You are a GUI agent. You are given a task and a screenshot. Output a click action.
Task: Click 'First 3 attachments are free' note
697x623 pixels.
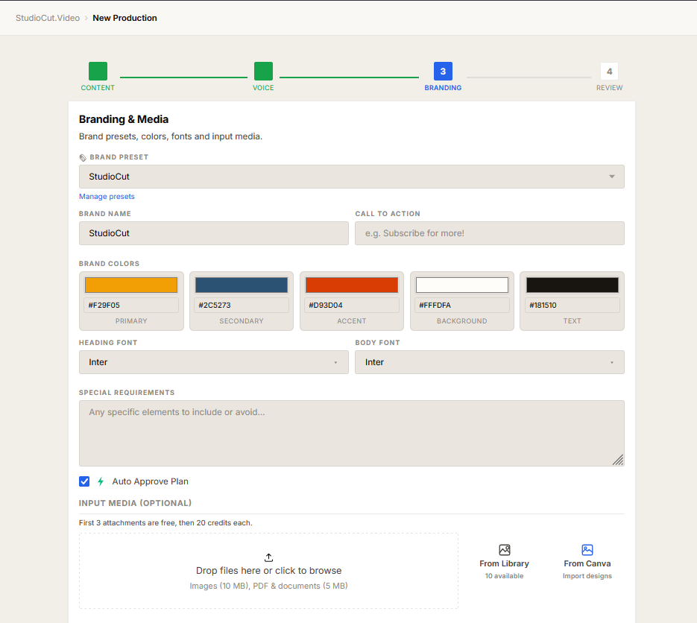(165, 523)
